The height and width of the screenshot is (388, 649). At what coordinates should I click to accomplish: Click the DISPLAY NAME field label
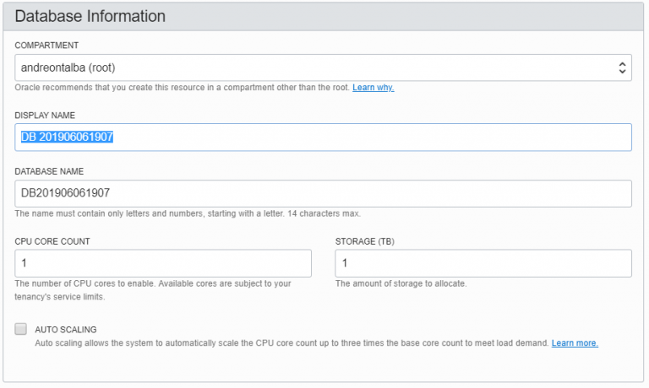pos(49,115)
